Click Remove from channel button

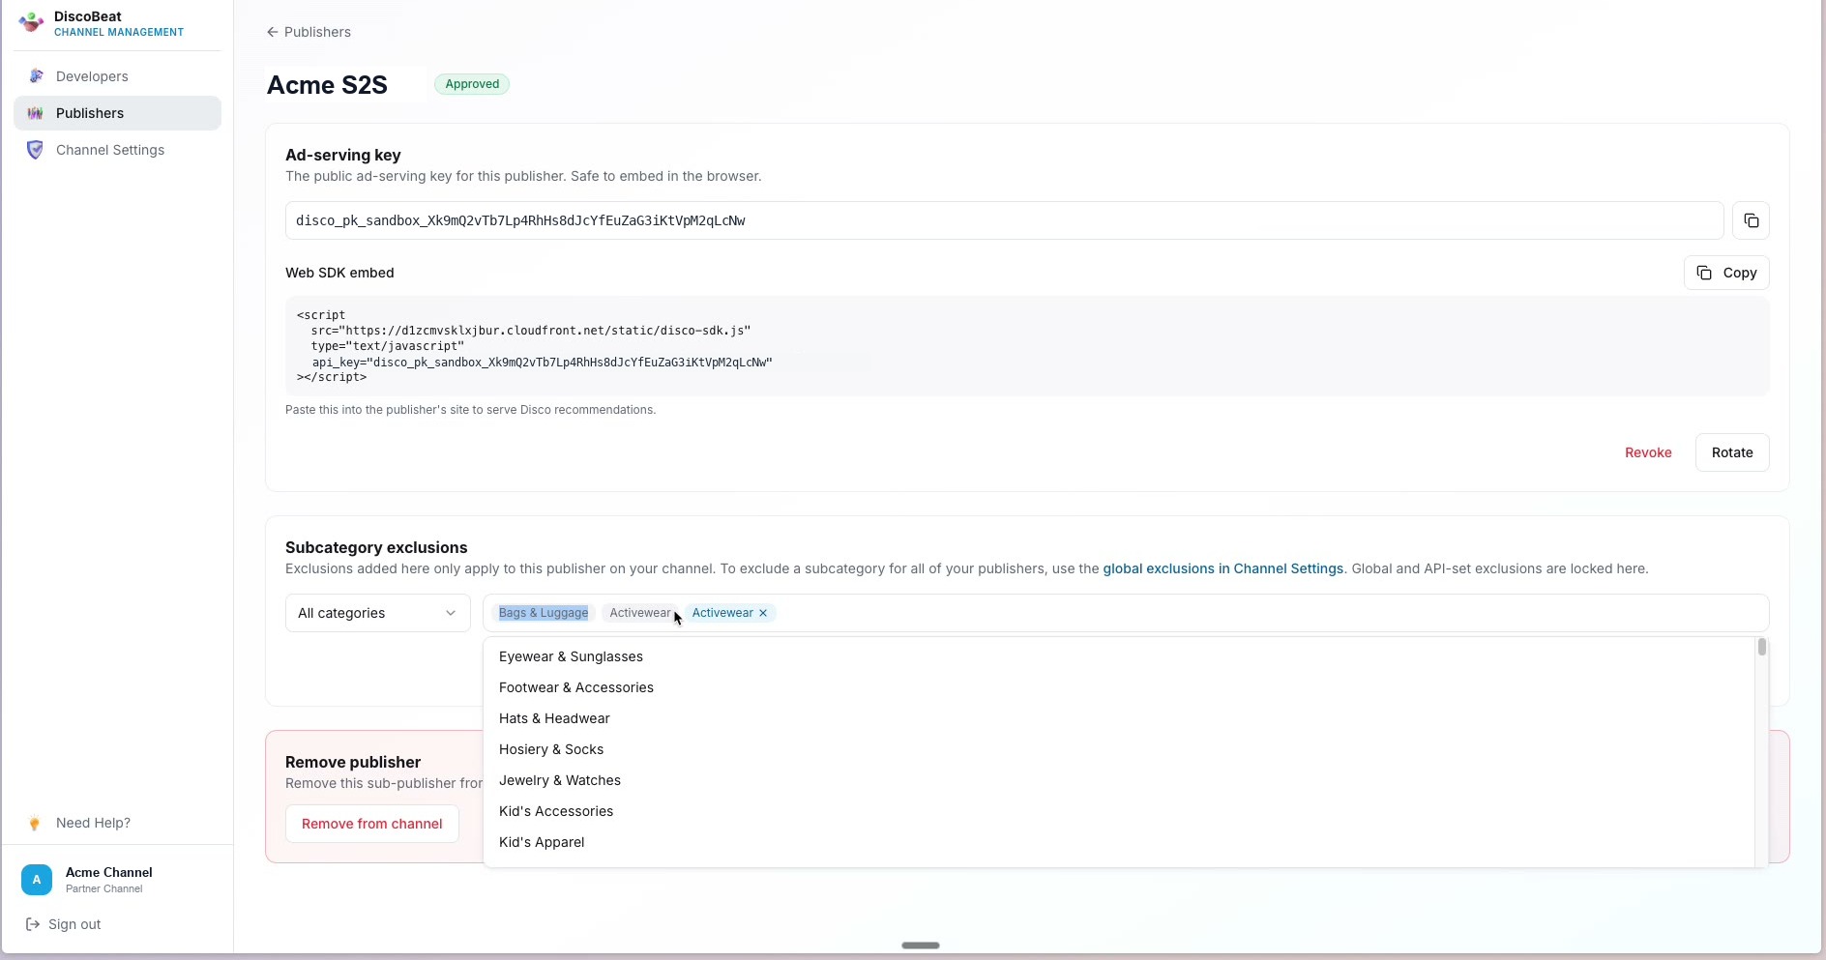pyautogui.click(x=372, y=824)
